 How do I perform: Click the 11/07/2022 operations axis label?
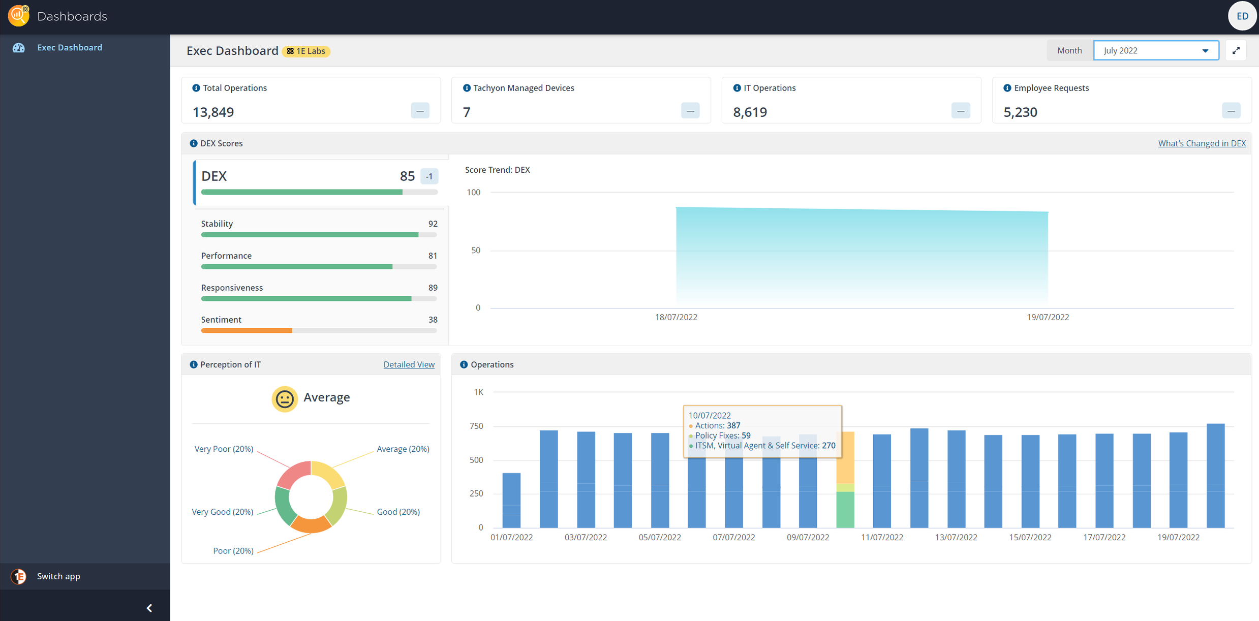click(882, 537)
